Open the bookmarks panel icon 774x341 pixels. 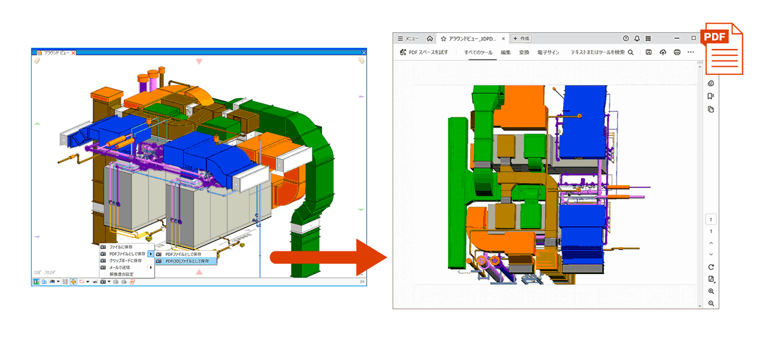click(x=711, y=96)
